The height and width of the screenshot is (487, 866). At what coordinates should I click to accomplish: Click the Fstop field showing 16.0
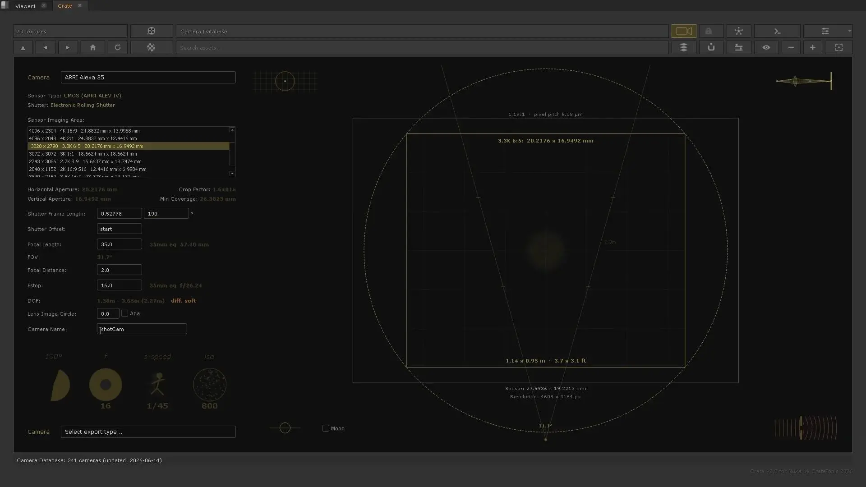tap(120, 285)
